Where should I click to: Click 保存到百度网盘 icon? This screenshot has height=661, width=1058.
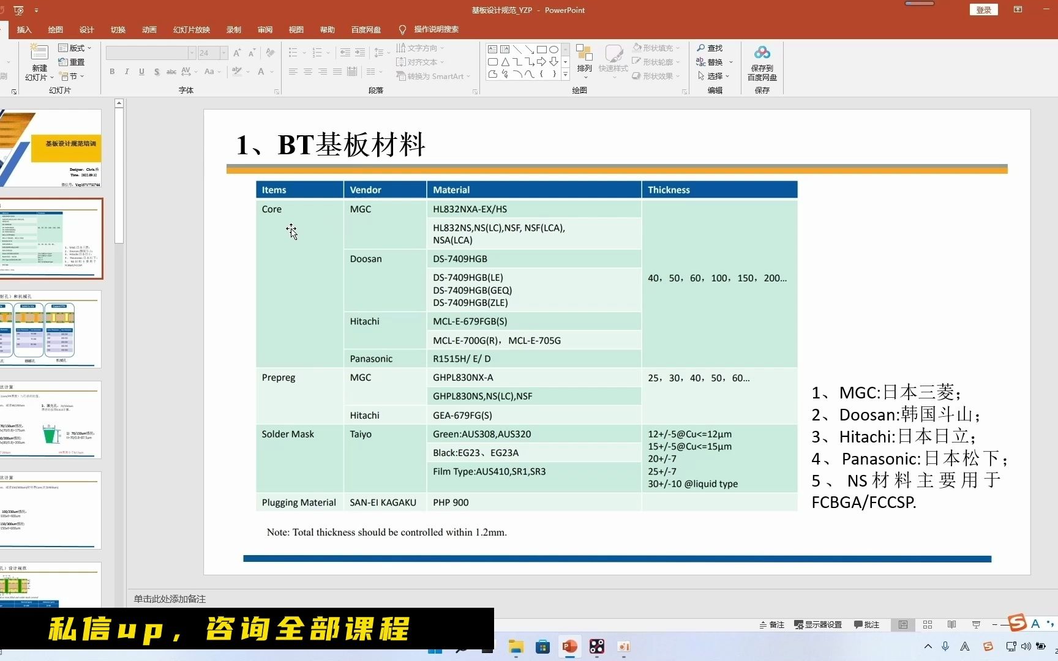[762, 62]
